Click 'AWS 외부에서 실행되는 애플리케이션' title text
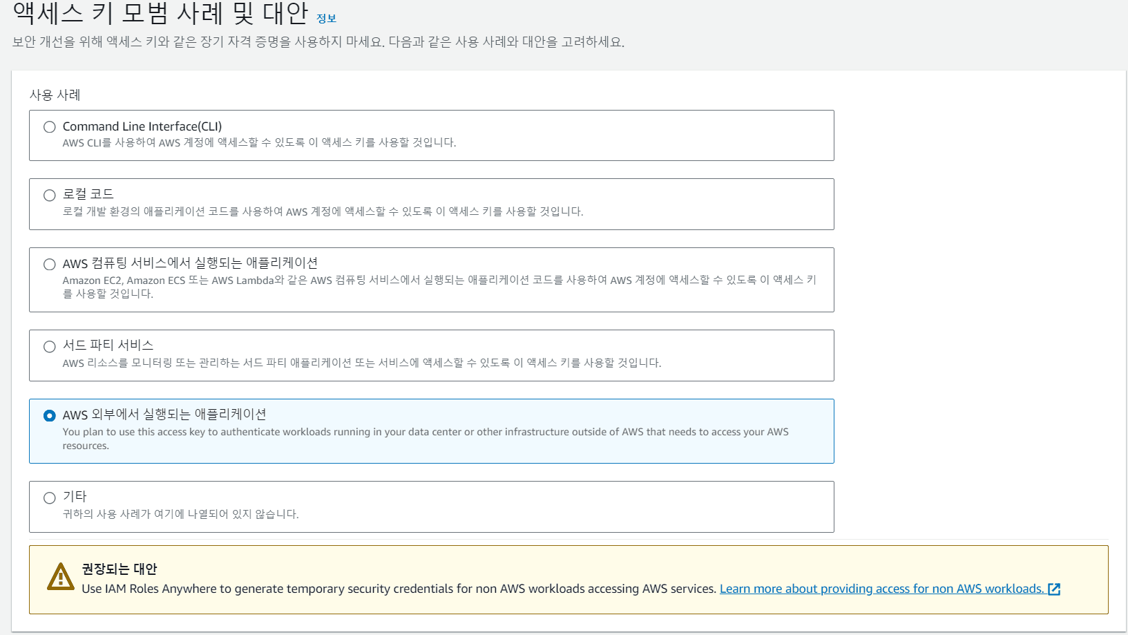 click(x=164, y=415)
